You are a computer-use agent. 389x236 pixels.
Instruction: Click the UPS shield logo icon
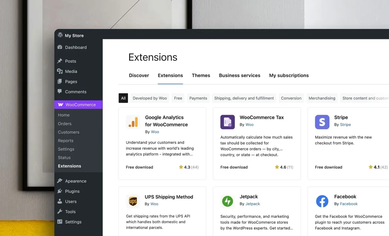133,201
